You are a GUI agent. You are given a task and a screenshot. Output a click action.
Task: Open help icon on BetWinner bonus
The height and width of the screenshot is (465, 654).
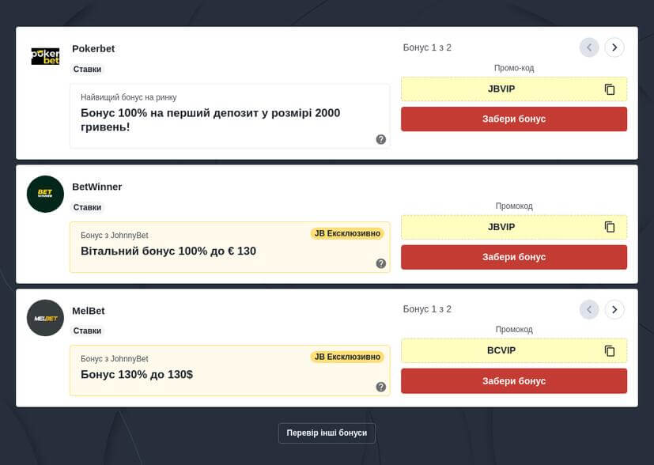click(x=381, y=263)
